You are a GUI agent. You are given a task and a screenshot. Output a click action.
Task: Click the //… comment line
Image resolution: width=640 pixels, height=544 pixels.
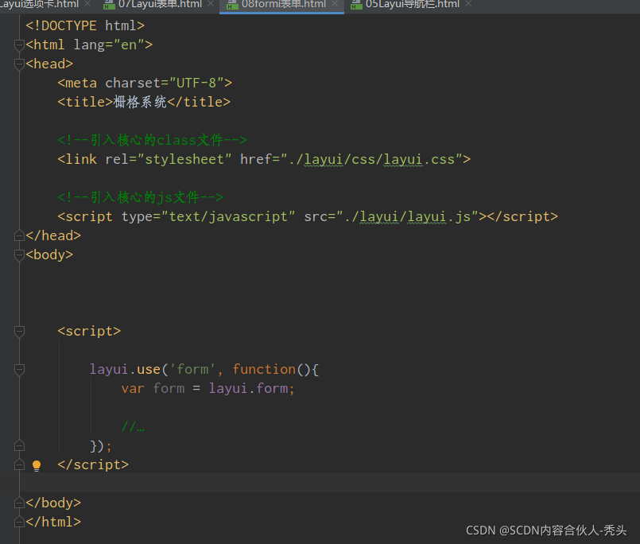133,427
